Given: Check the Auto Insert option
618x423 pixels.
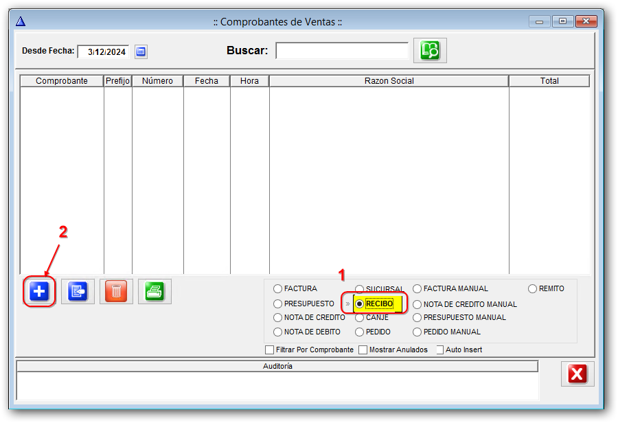Looking at the screenshot, I should [440, 350].
